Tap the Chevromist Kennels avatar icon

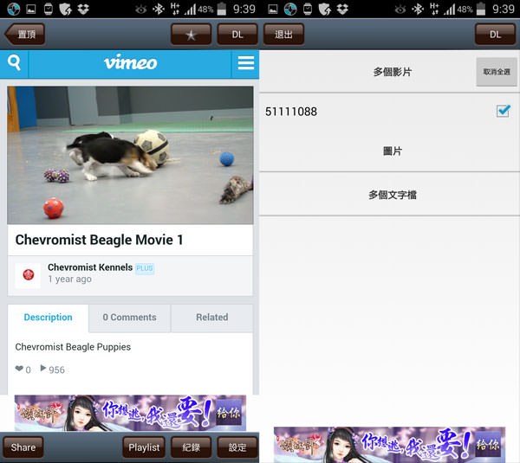coord(28,274)
